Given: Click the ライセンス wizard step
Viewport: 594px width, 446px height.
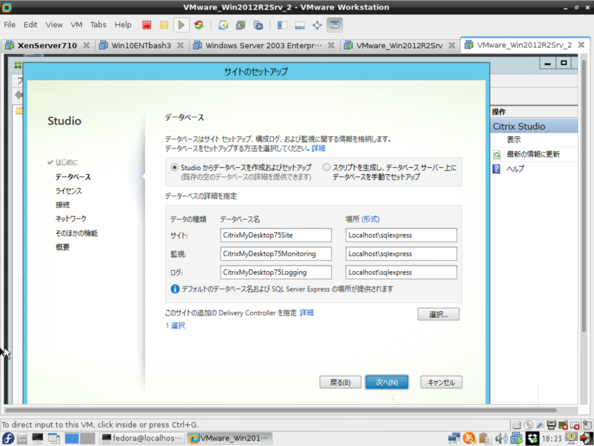Looking at the screenshot, I should (68, 190).
